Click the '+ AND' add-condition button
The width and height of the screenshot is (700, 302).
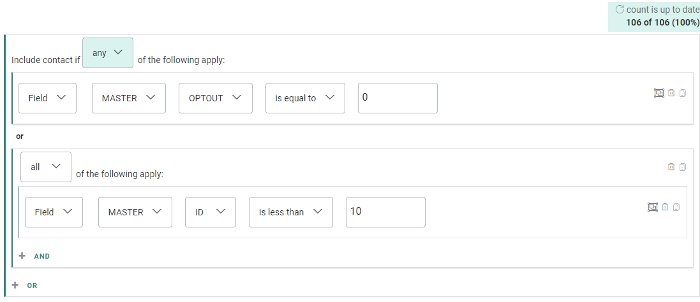pos(35,256)
